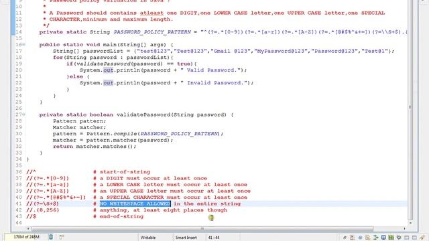Click comment # start-of-string on line 36
Image resolution: width=429 pixels, height=241 pixels.
(121, 172)
